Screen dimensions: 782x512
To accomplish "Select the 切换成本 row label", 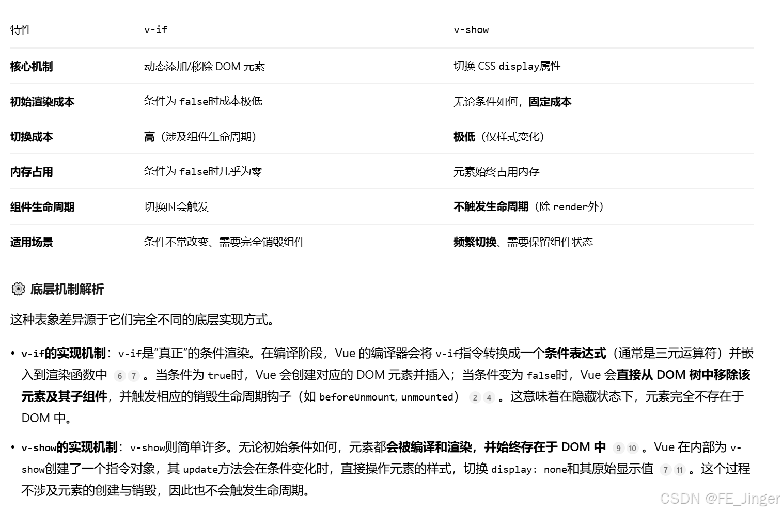I will pos(32,137).
